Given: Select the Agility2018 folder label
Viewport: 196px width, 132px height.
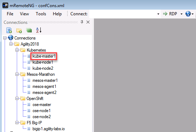Looking at the screenshot, I should coord(30,44).
